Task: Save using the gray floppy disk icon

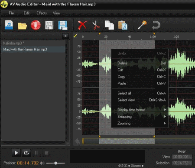Action: [49, 25]
